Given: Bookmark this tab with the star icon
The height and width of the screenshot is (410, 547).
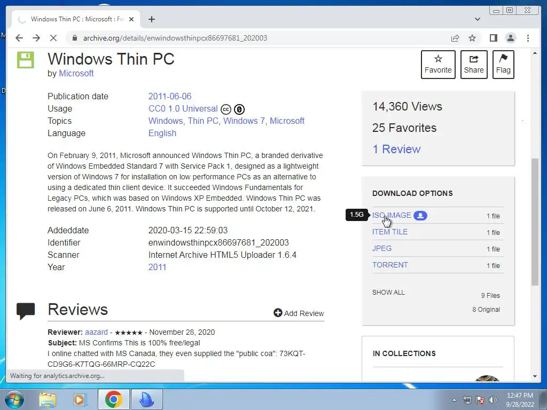Looking at the screenshot, I should (472, 38).
